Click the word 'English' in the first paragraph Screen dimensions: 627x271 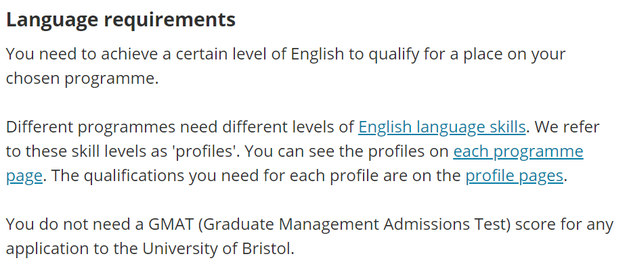point(318,54)
